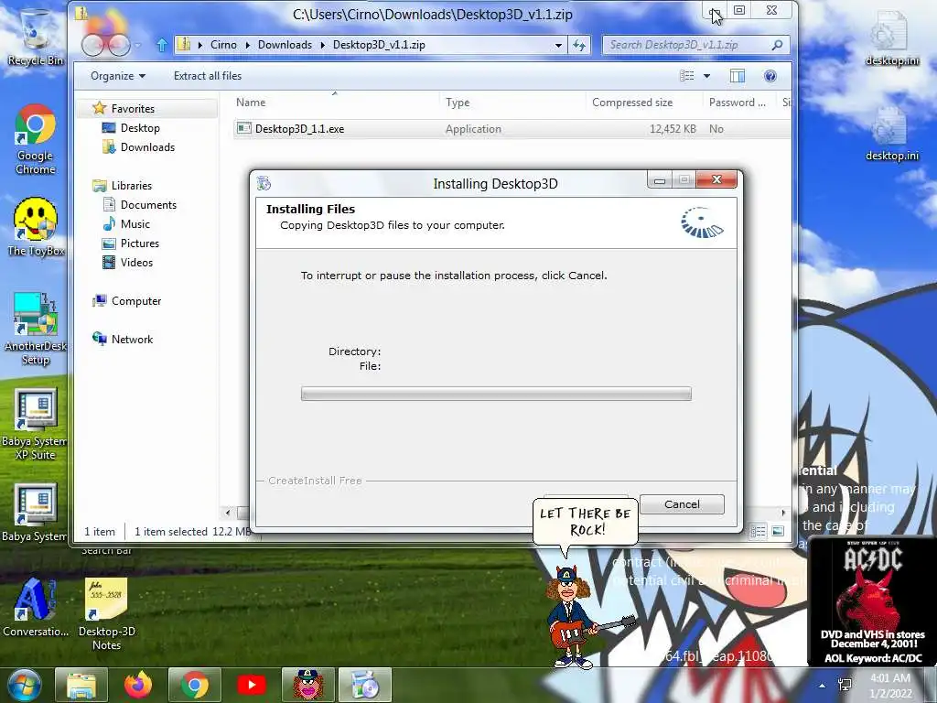937x703 pixels.
Task: Click the network tray icon
Action: tap(845, 685)
